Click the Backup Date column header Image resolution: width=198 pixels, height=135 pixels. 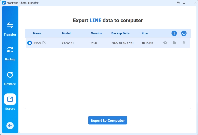click(x=120, y=33)
